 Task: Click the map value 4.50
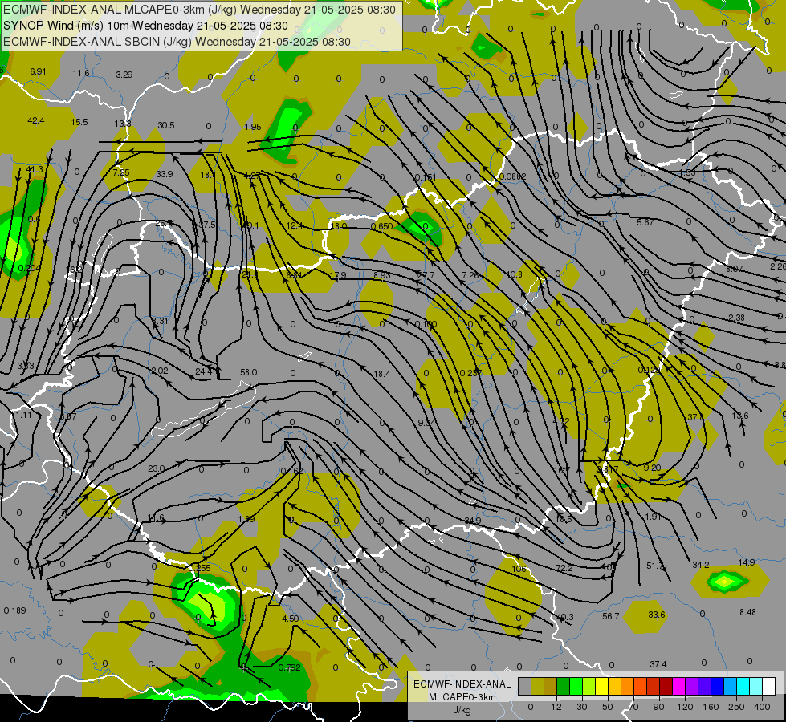point(290,619)
